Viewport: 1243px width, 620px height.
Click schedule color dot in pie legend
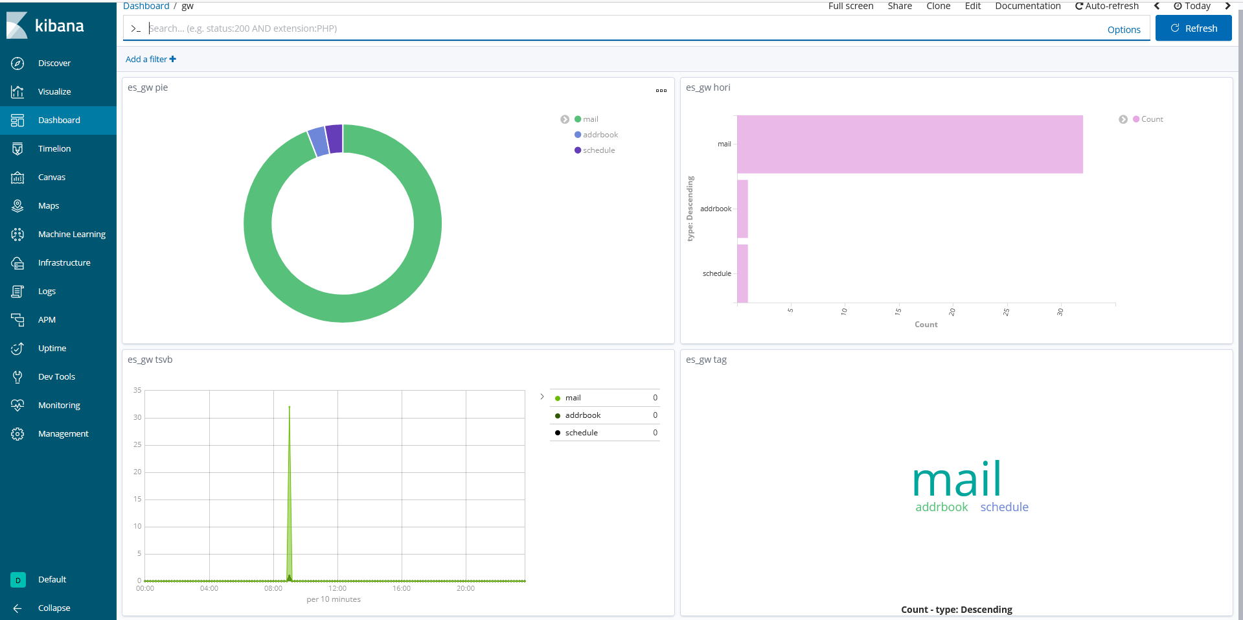(x=578, y=150)
